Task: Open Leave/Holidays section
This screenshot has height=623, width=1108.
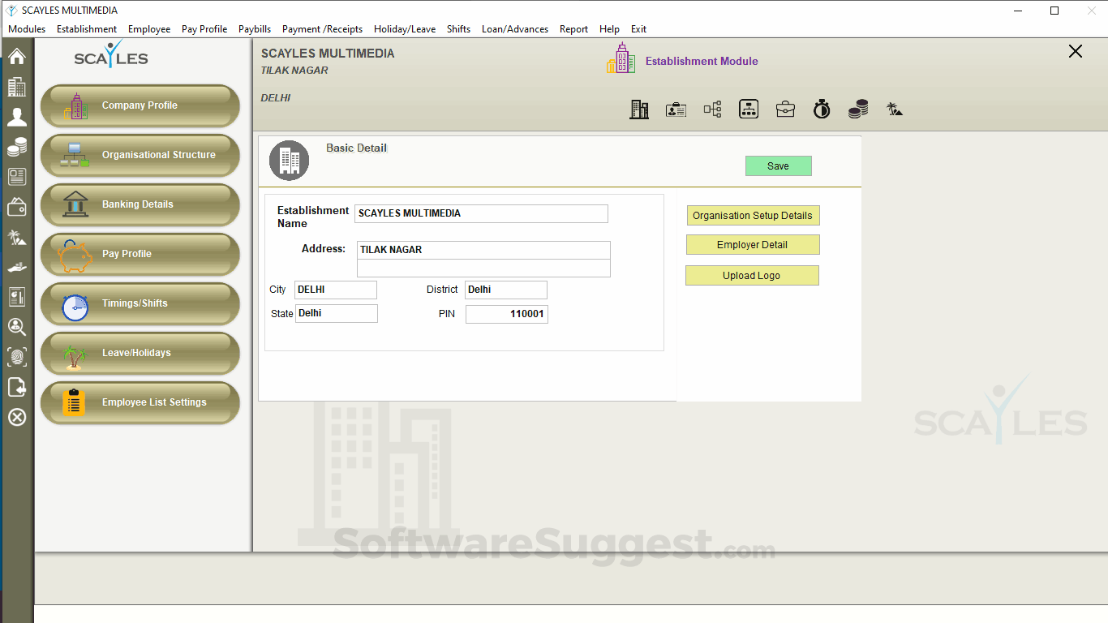Action: (140, 353)
